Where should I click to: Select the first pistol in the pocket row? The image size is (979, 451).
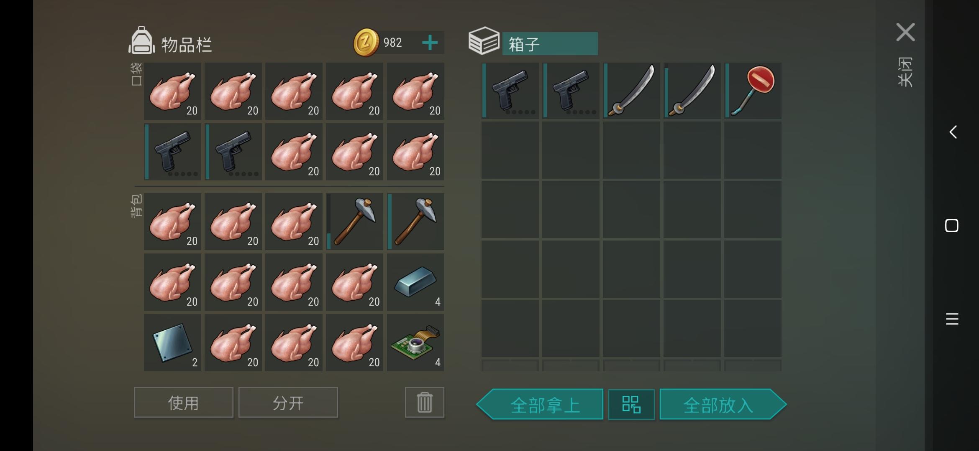[x=172, y=152]
